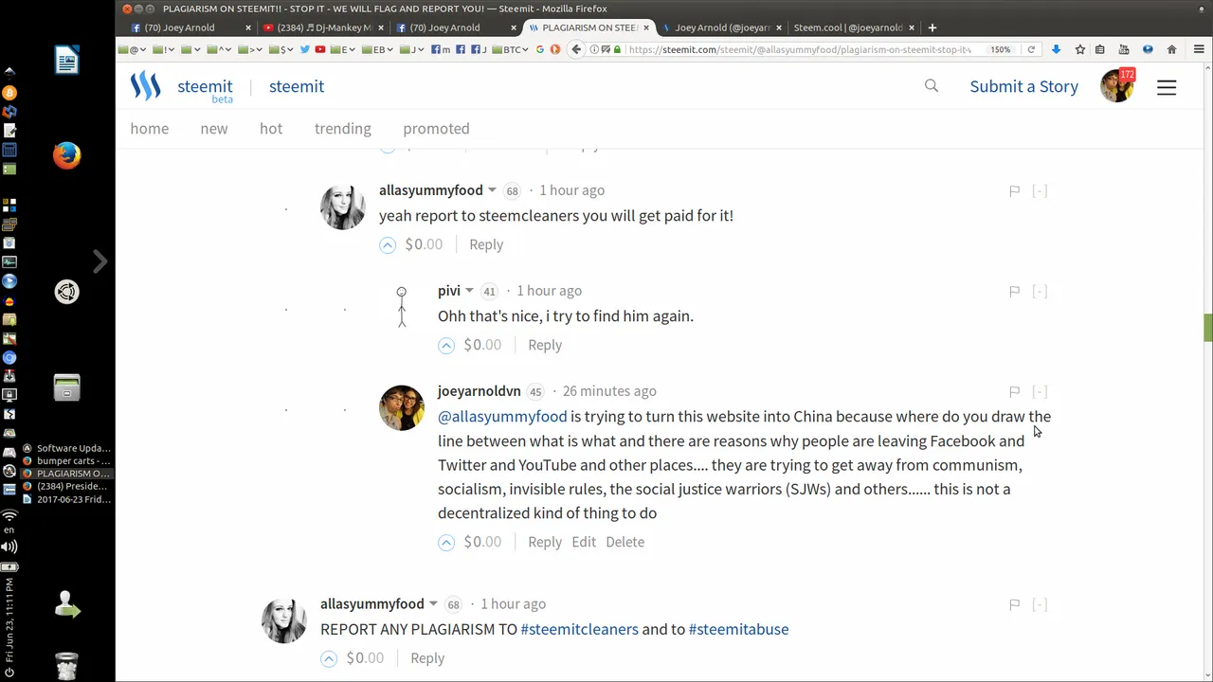
Task: Expand the 'EB' bookmarks folder
Action: point(378,49)
